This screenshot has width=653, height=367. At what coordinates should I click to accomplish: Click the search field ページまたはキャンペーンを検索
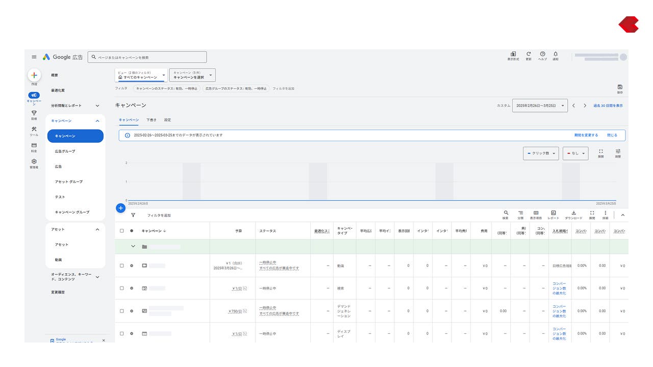pyautogui.click(x=147, y=57)
